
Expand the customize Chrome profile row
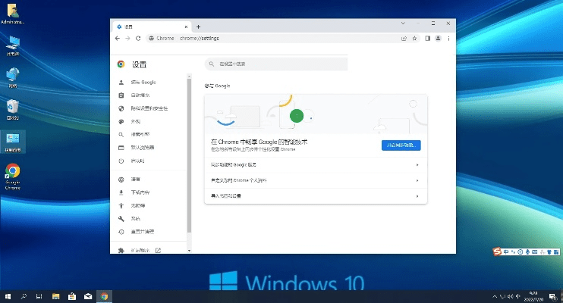316,180
